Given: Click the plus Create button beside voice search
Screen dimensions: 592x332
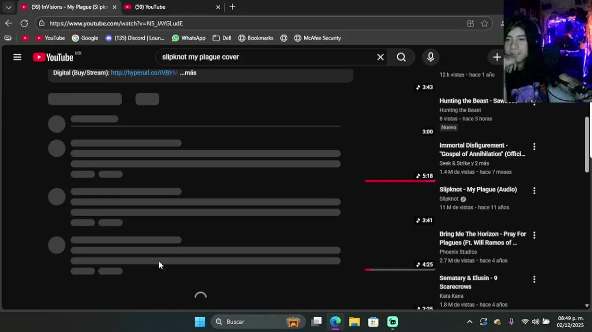Looking at the screenshot, I should point(497,57).
